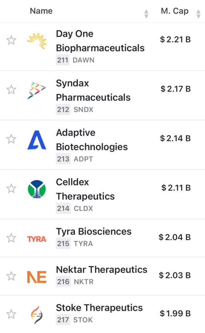
Task: Click the Celldex Therapeutics round logo
Action: tap(37, 189)
